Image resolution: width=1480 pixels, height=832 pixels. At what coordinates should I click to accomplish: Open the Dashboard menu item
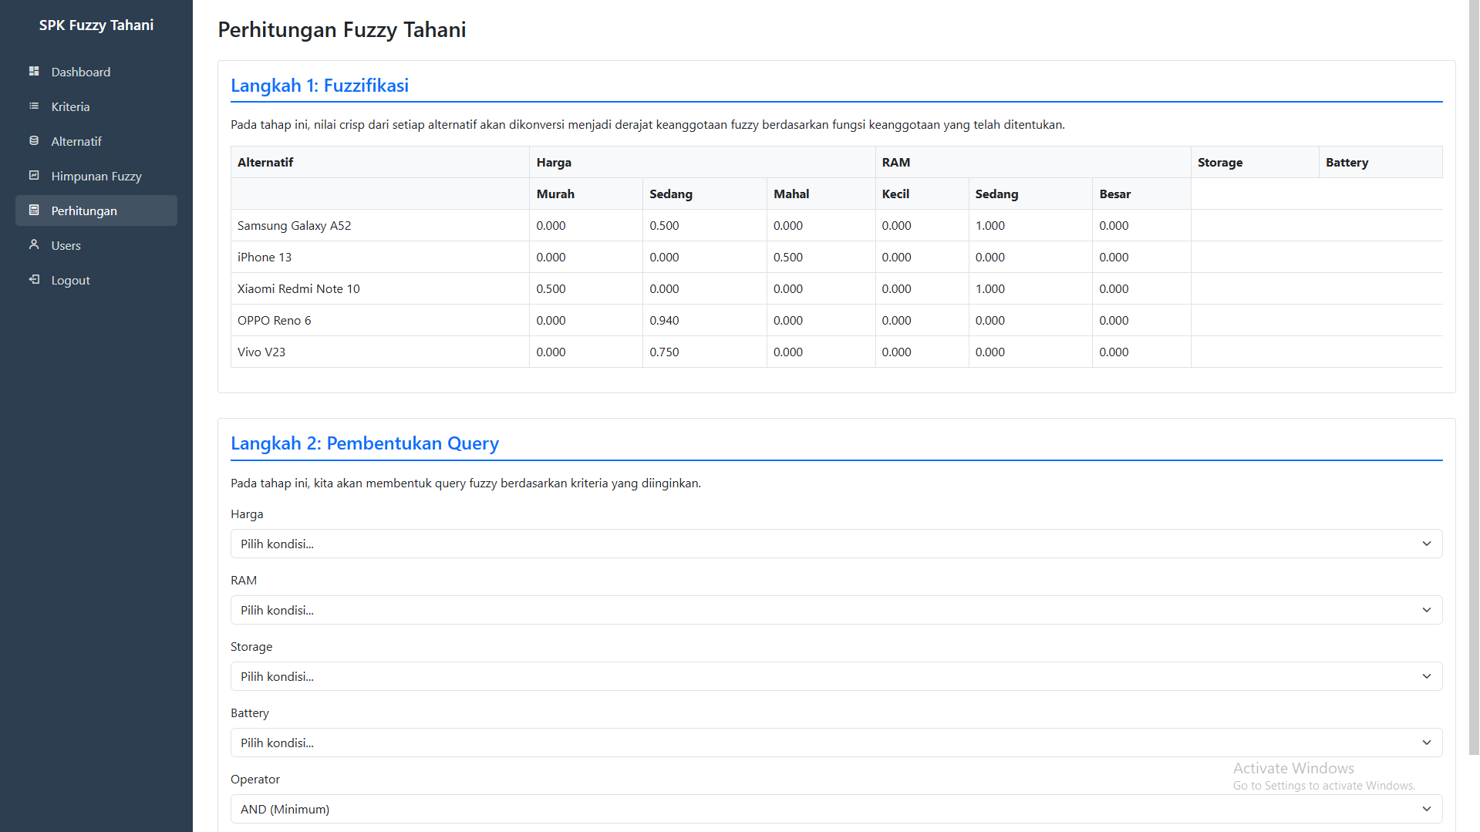tap(96, 72)
